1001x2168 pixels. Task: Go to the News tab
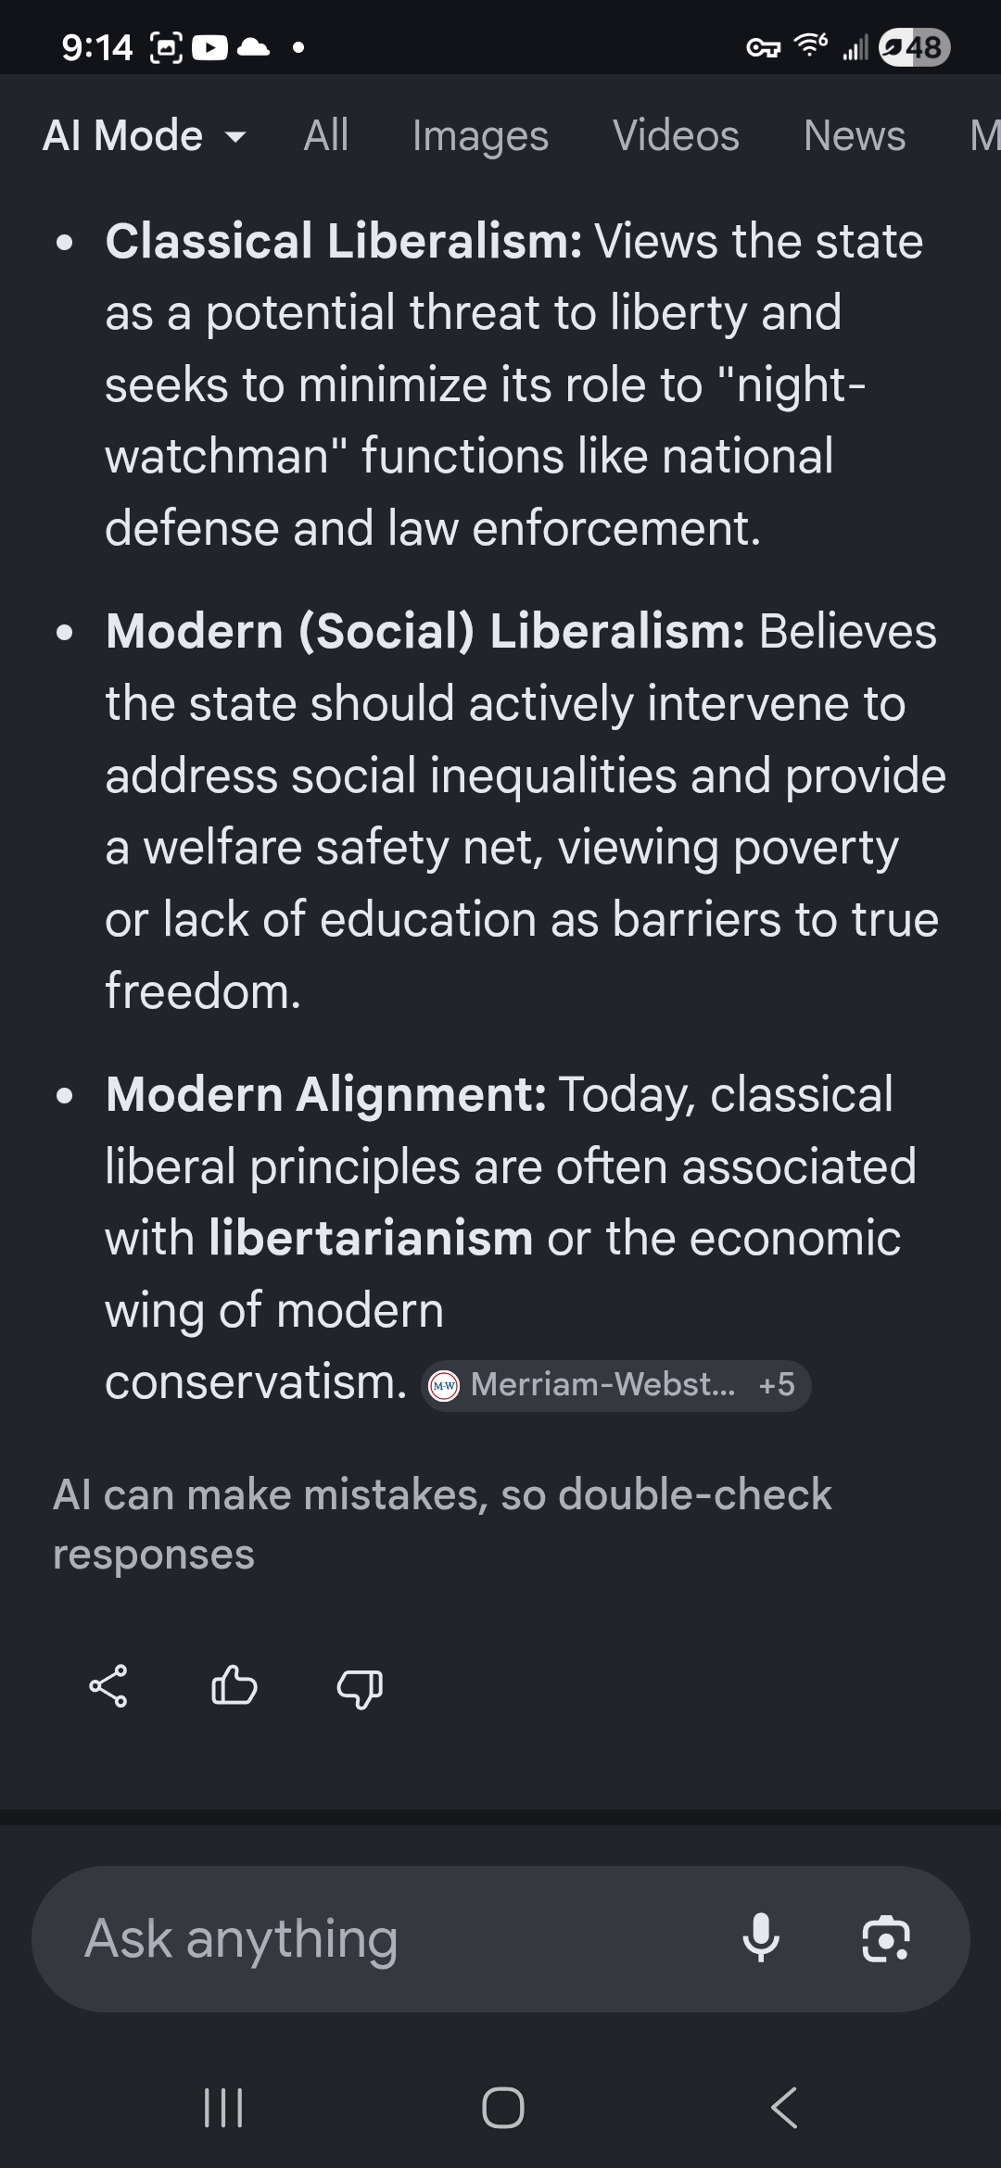click(854, 136)
